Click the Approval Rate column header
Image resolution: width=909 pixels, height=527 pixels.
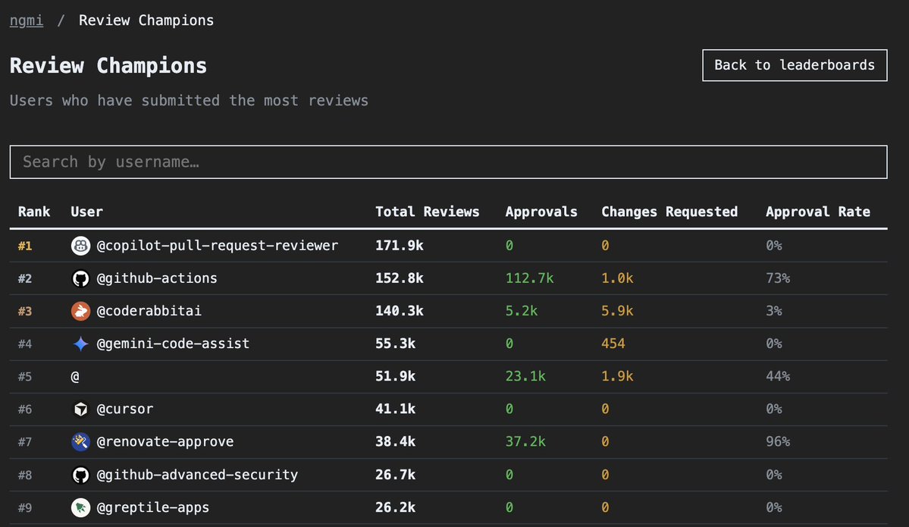[x=818, y=212]
